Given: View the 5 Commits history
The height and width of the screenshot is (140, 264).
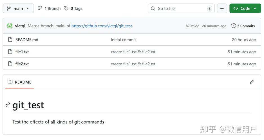Looking at the screenshot, I should 243,26.
